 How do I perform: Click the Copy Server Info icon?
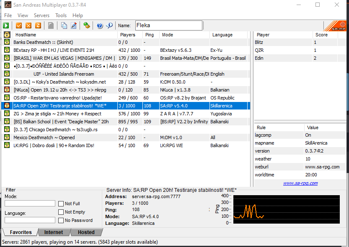tap(64, 25)
